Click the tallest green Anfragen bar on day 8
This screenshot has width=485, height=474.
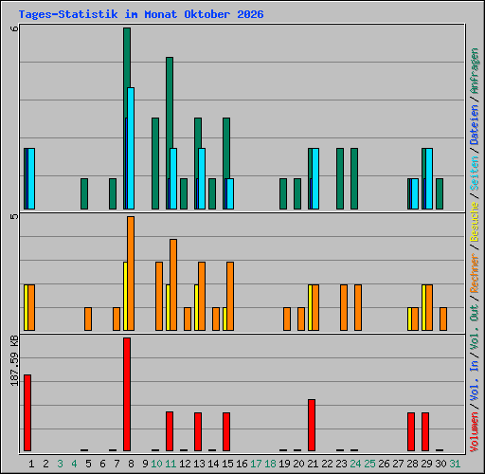click(127, 57)
